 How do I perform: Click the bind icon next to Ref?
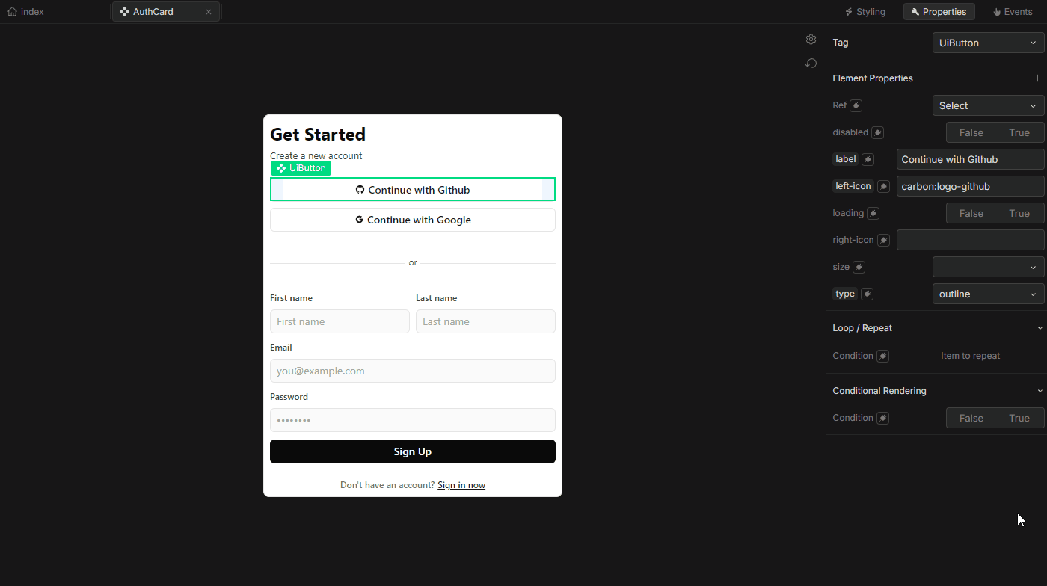pos(856,105)
